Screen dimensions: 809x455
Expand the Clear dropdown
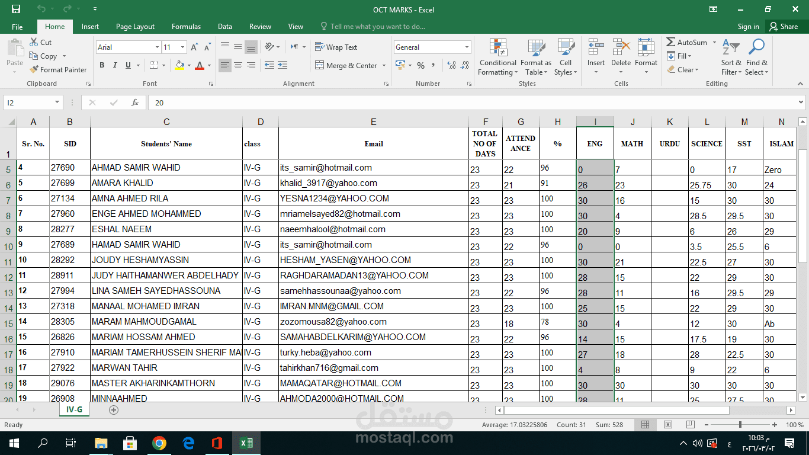[697, 70]
